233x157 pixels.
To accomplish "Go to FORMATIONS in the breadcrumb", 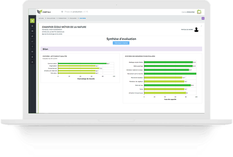I will (x=62, y=18).
